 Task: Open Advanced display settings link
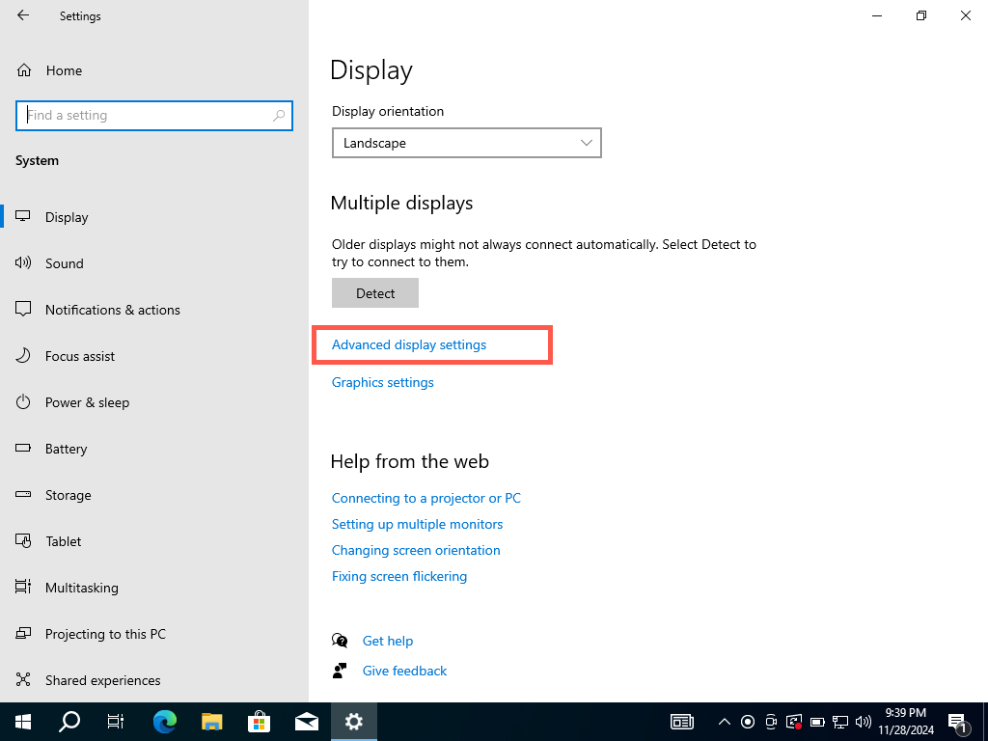(409, 344)
